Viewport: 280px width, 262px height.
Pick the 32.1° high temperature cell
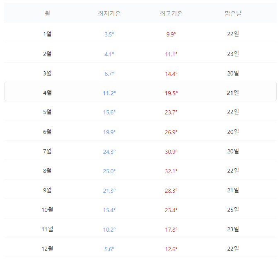[171, 171]
